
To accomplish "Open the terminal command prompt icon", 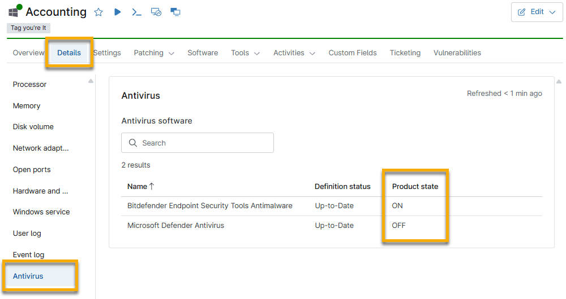I will tap(136, 12).
